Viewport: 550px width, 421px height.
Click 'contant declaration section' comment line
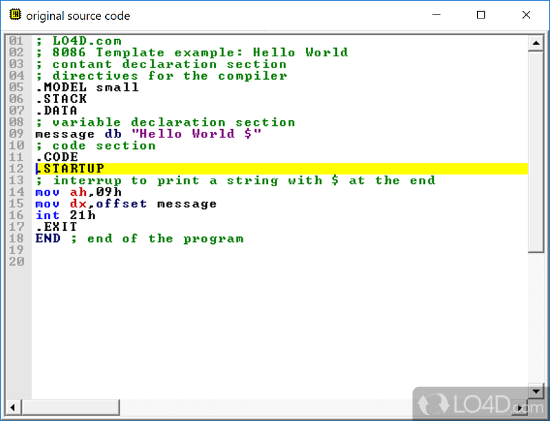(169, 64)
